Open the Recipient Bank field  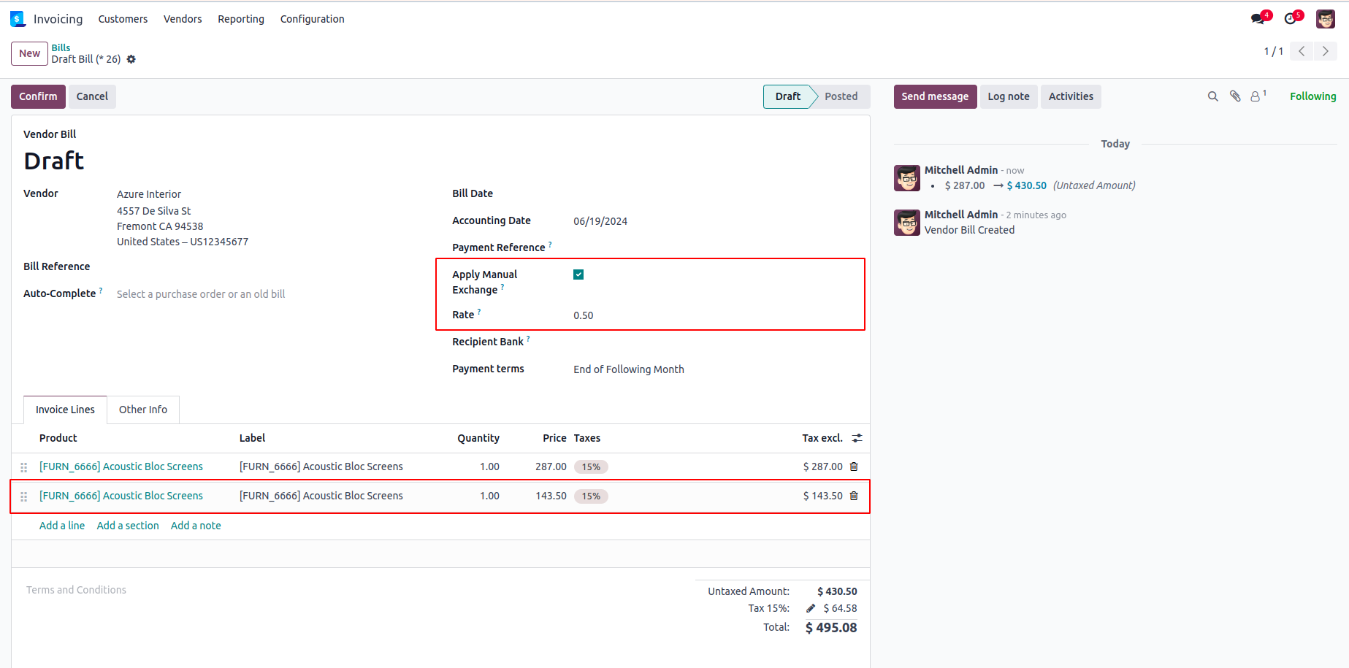[x=716, y=342]
